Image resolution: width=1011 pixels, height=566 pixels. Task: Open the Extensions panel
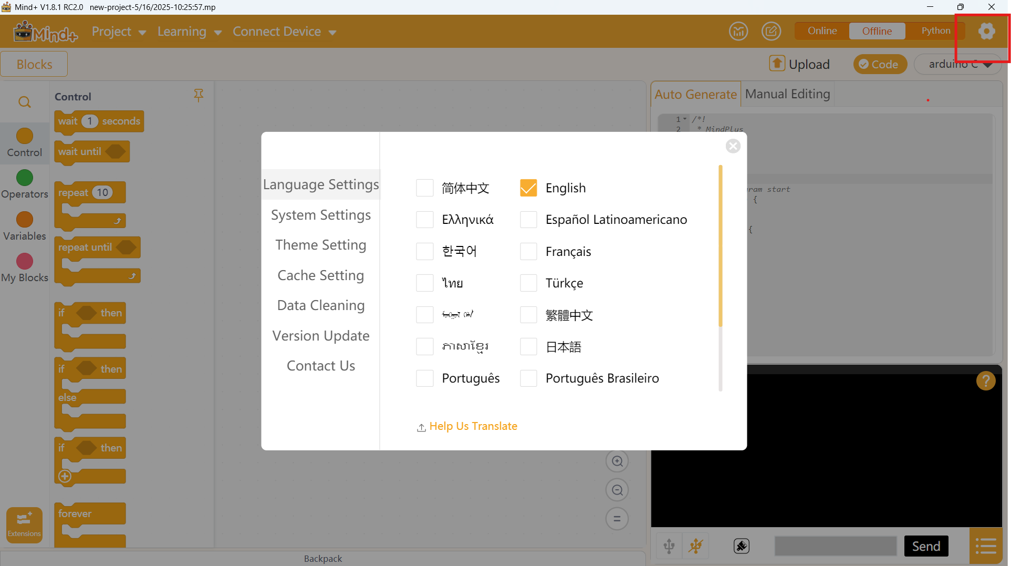pos(24,524)
